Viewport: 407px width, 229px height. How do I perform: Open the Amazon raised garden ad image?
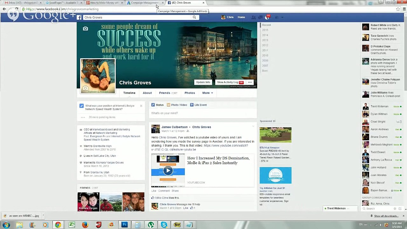point(275,135)
